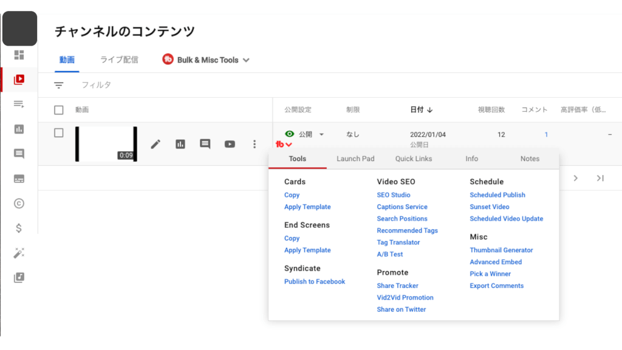Open the Audio Library sidebar icon
622x350 pixels.
[x=19, y=278]
